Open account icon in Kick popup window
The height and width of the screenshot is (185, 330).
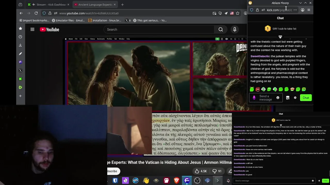click(303, 10)
